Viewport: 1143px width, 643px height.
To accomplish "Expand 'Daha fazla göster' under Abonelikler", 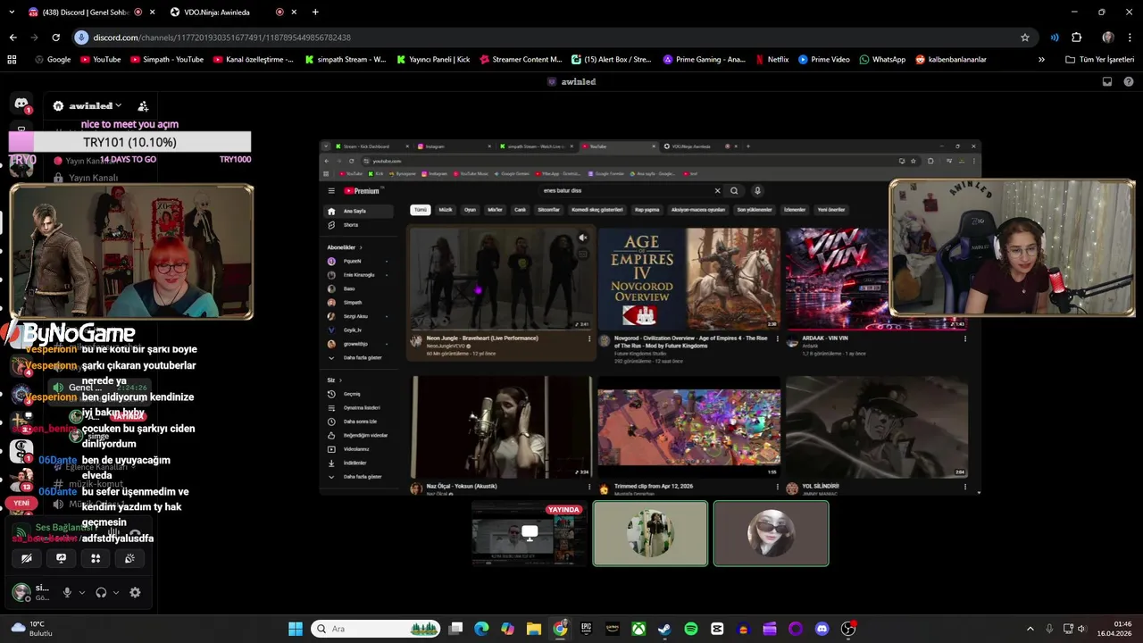I will (x=362, y=357).
